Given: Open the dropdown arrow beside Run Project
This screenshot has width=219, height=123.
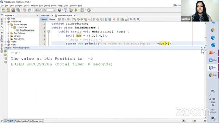Looking at the screenshot, I should (x=79, y=10).
